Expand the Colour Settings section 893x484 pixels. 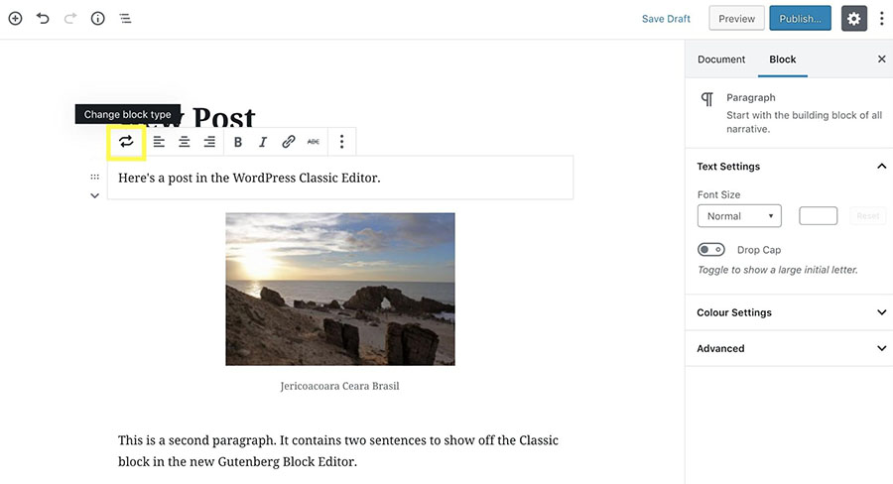click(x=789, y=312)
